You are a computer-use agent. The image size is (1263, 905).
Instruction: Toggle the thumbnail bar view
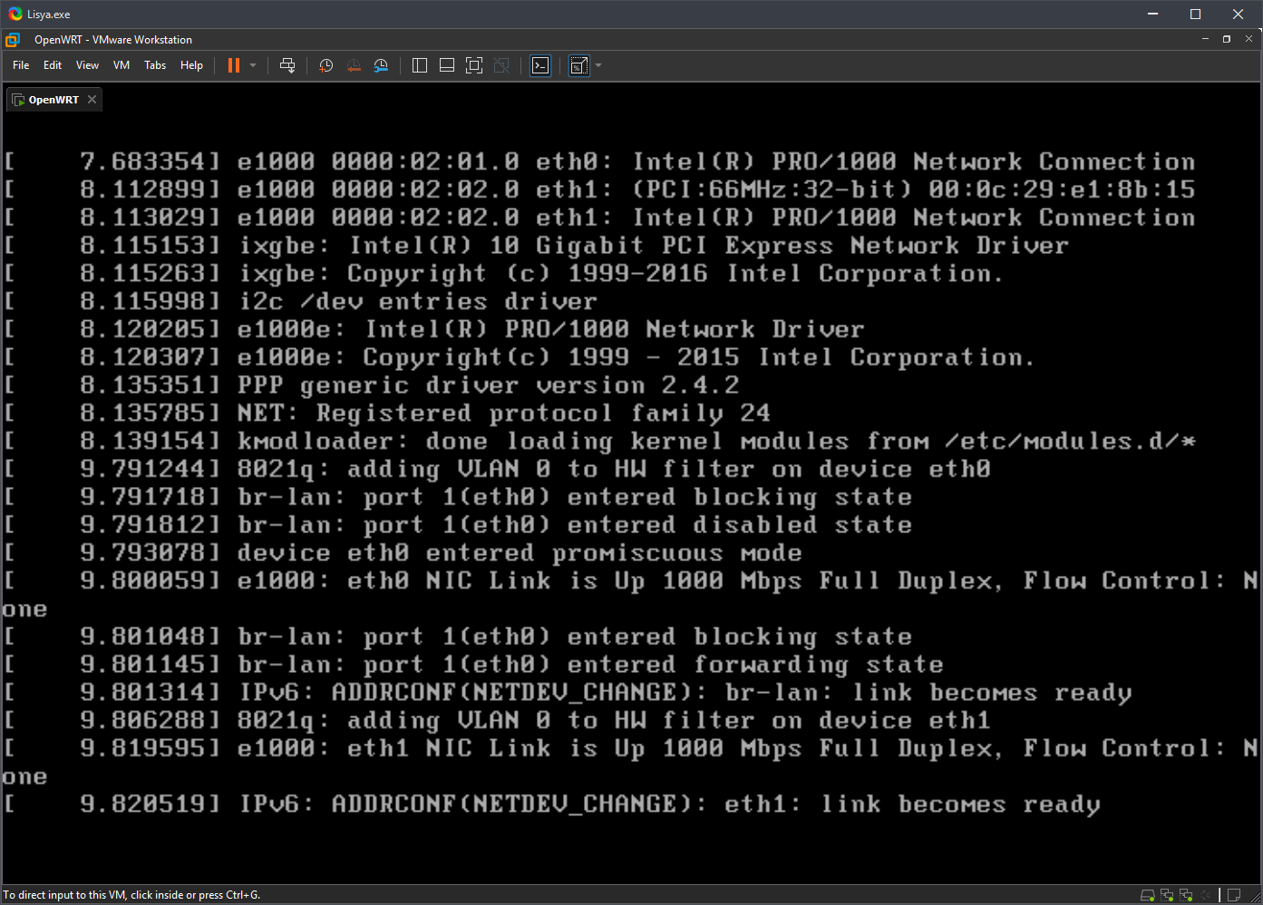tap(447, 65)
